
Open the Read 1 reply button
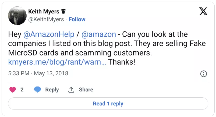pos(108,104)
